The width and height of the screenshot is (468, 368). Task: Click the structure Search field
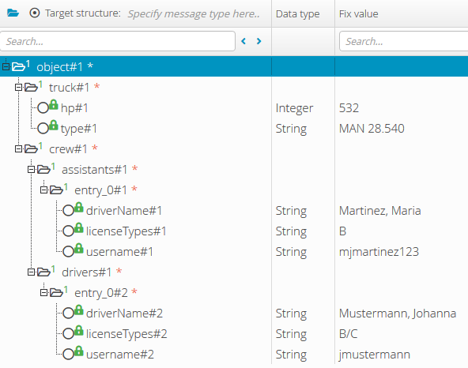(118, 41)
